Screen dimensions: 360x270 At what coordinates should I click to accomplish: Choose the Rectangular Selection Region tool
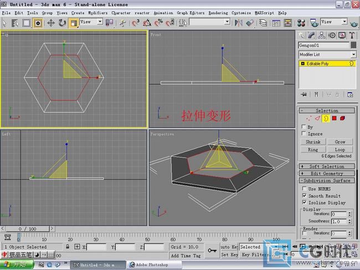26,23
